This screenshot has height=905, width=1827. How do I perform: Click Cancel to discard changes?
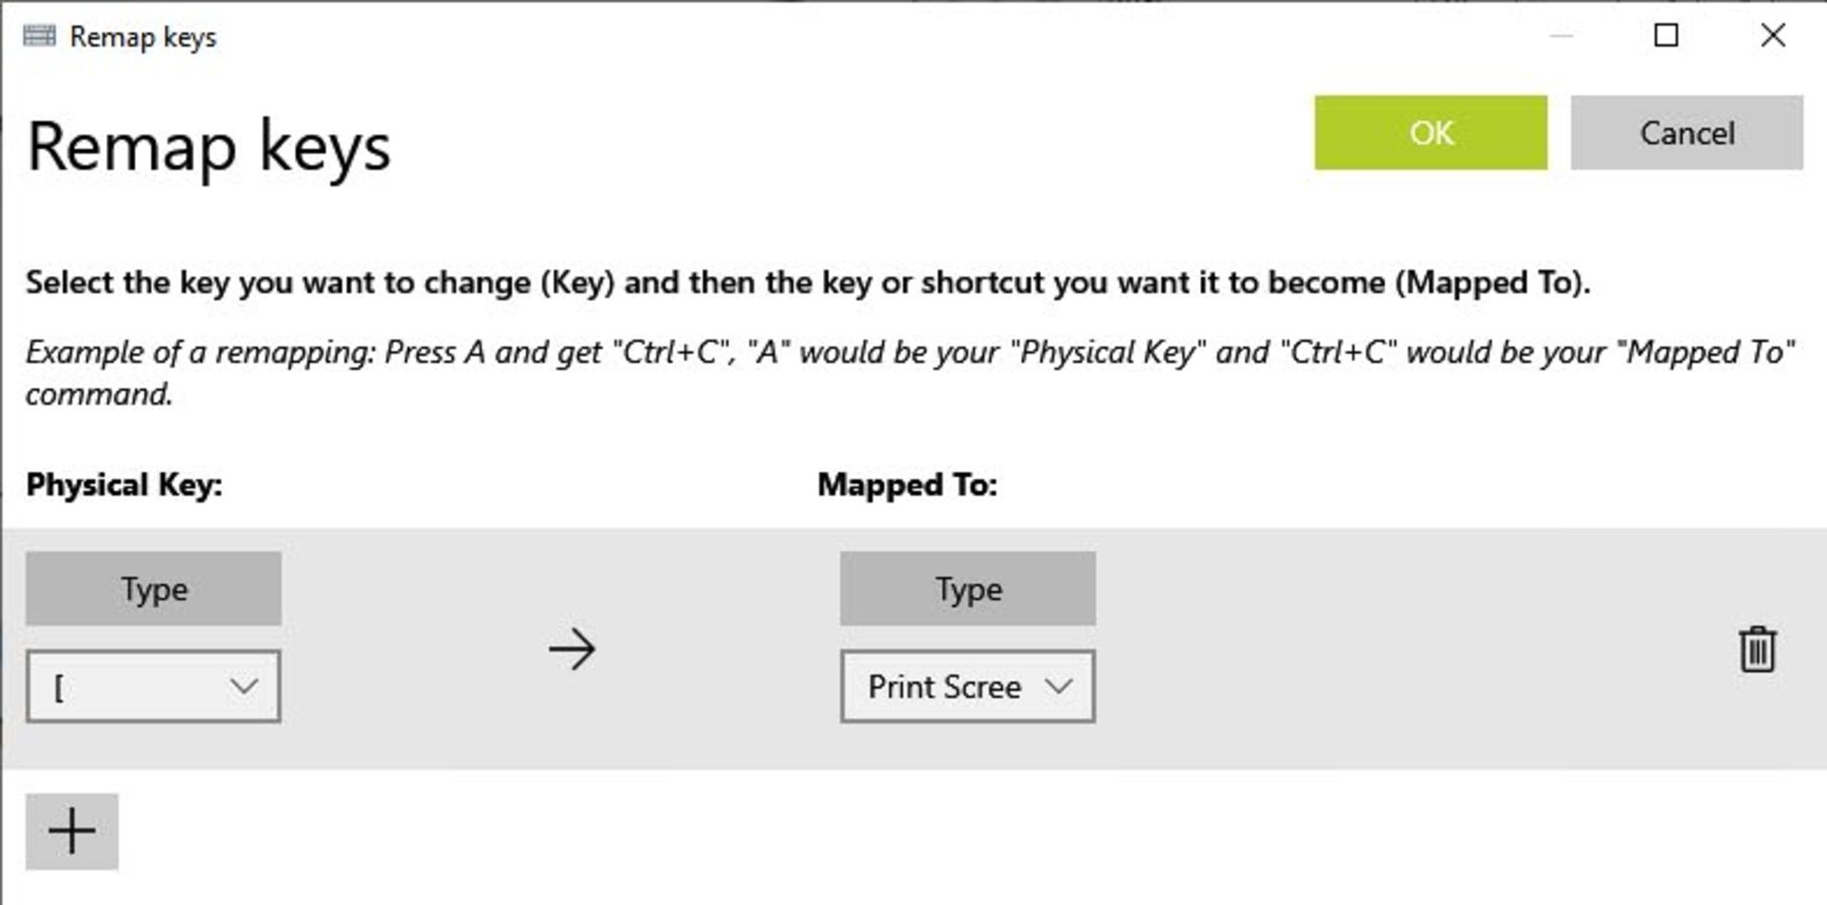click(1686, 133)
